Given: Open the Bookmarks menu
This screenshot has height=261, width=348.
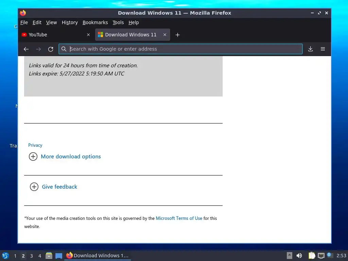Looking at the screenshot, I should click(x=95, y=22).
